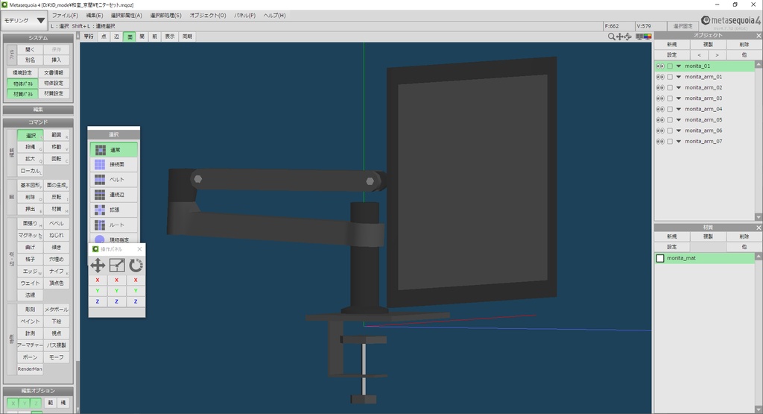Activate the ナイフ knife command
The width and height of the screenshot is (763, 414).
pos(57,272)
